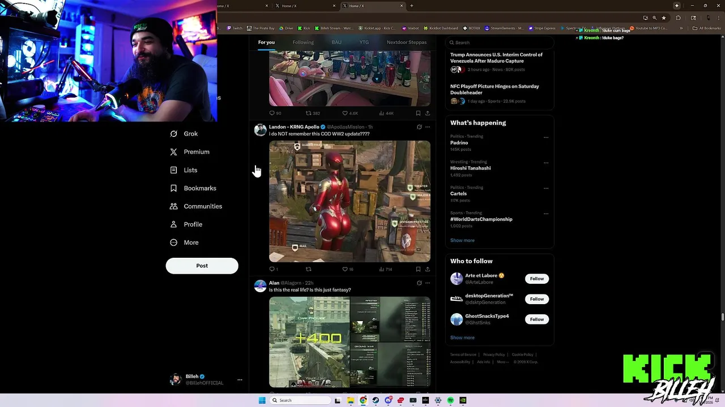Open Spotify from the taskbar
The image size is (725, 407).
pos(450,400)
